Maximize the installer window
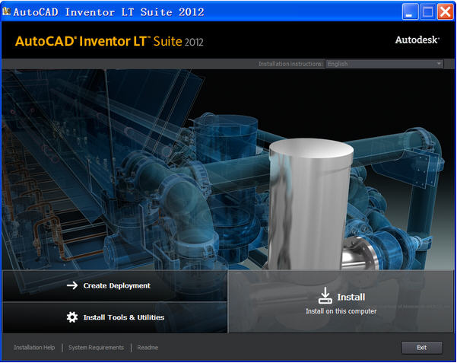Image resolution: width=457 pixels, height=363 pixels. (427, 12)
